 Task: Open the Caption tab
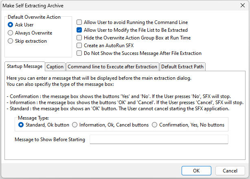pos(55,67)
